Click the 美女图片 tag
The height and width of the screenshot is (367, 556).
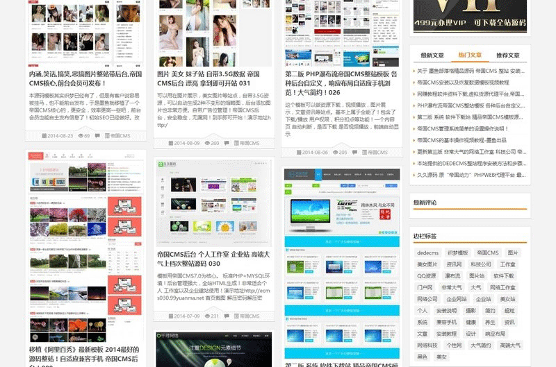(x=427, y=264)
